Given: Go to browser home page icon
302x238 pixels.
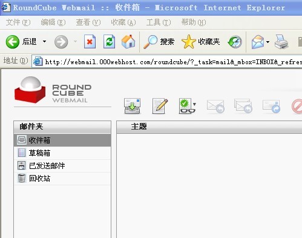Looking at the screenshot, I should [x=128, y=42].
